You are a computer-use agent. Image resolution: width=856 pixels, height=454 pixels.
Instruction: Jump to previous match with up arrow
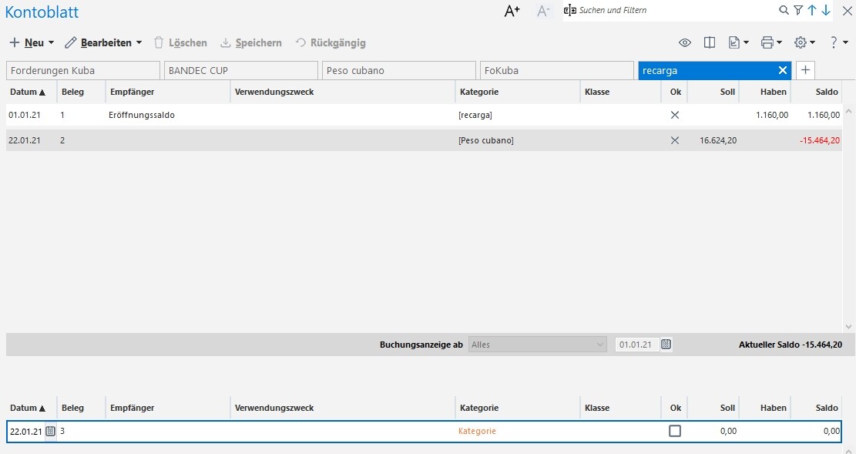pos(812,10)
